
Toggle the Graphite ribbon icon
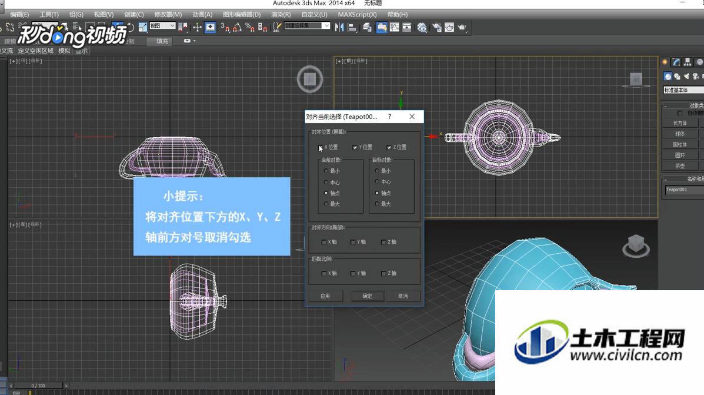point(382,28)
